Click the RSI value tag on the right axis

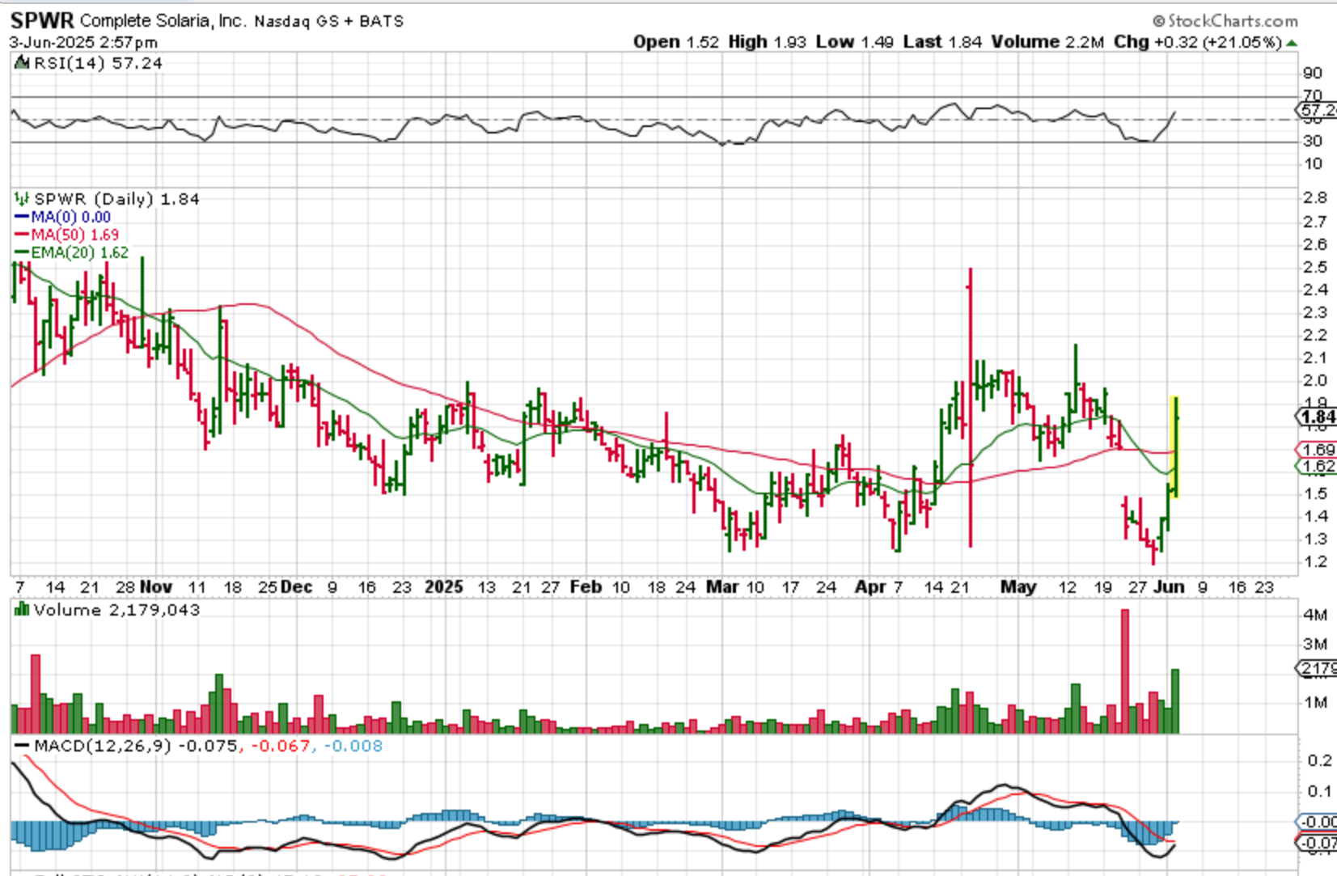(1317, 110)
